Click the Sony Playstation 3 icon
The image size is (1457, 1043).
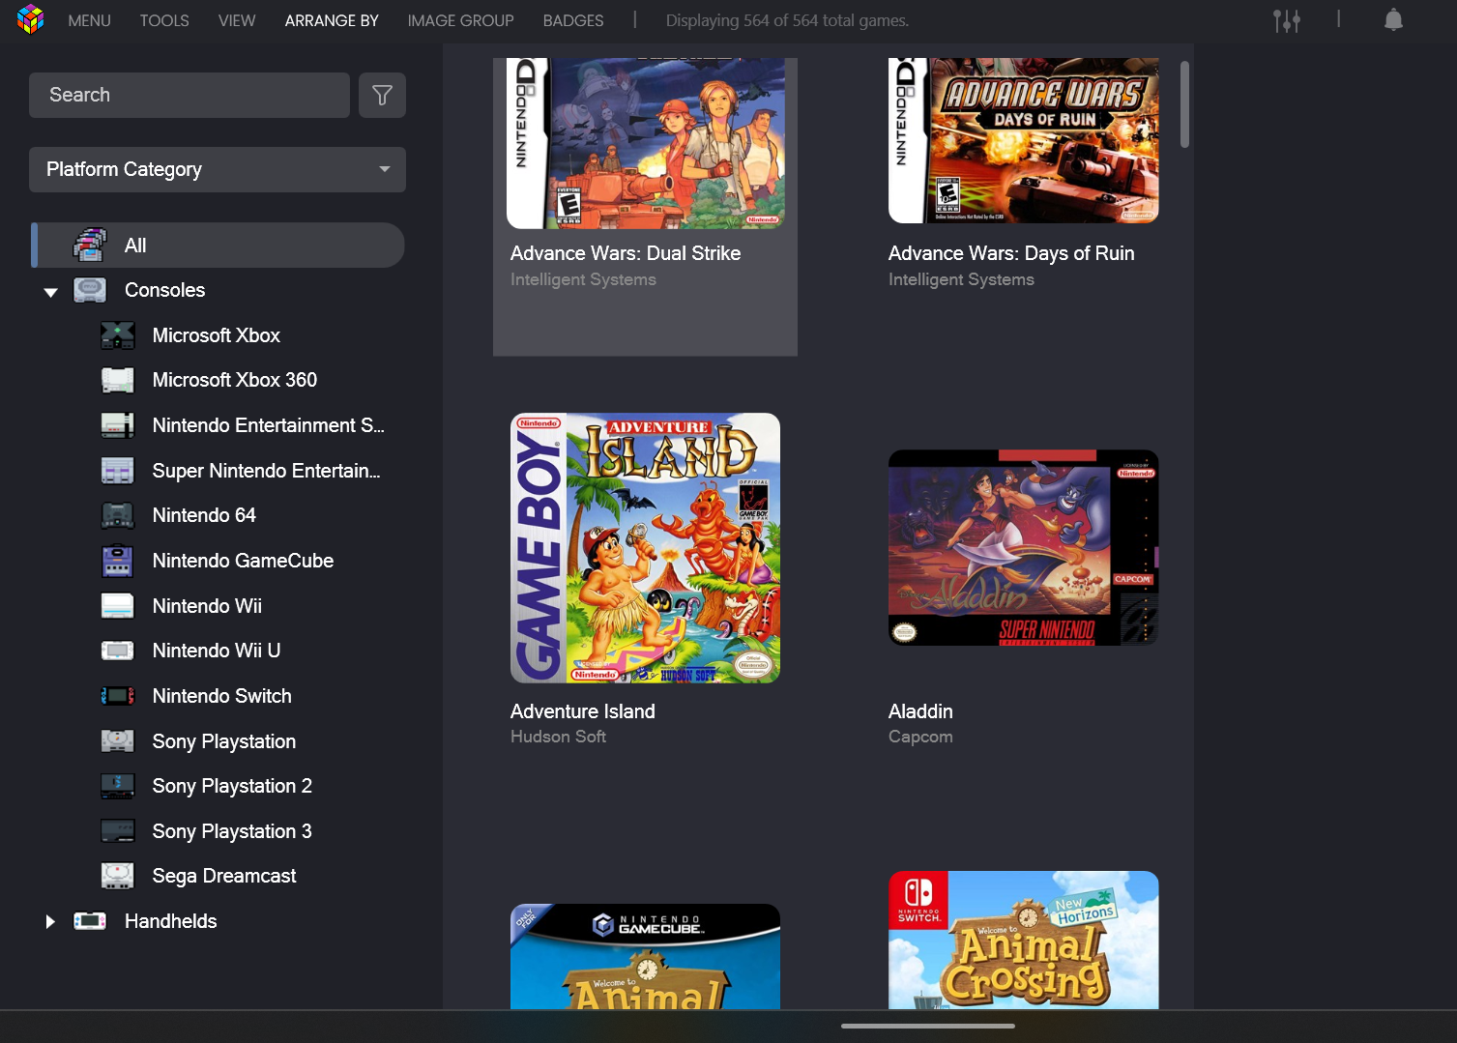118,831
